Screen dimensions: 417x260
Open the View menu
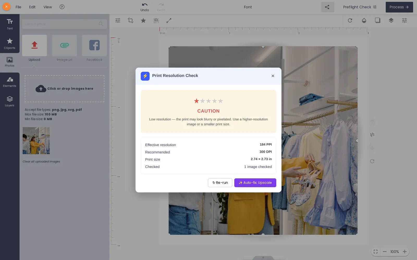48,7
